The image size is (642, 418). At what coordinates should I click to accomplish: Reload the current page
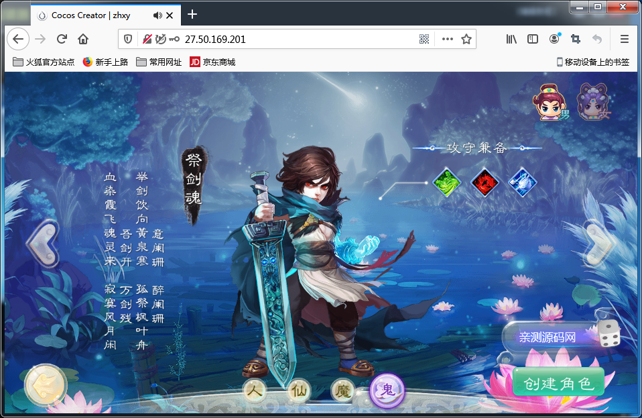[x=62, y=40]
